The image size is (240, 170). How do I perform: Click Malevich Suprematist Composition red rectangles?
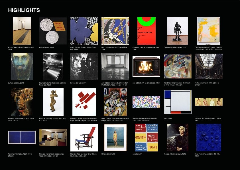click(84, 102)
